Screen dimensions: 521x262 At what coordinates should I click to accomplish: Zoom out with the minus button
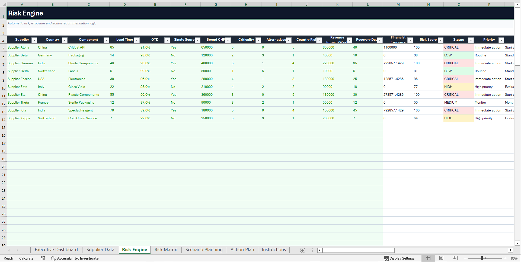[465, 258]
